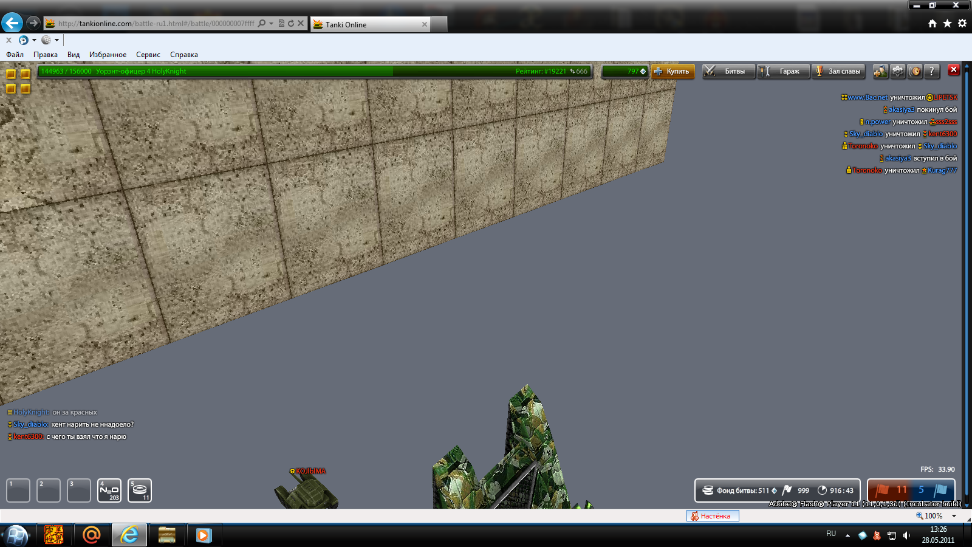
Task: Open the Справка menu
Action: (x=184, y=55)
